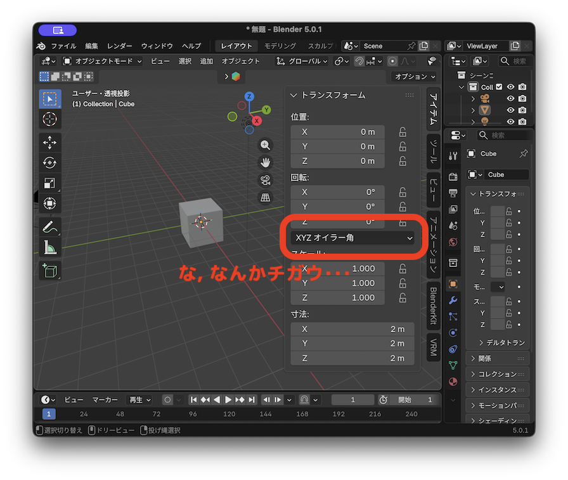Image resolution: width=568 pixels, height=480 pixels.
Task: Select the Measure tool
Action: point(49,247)
